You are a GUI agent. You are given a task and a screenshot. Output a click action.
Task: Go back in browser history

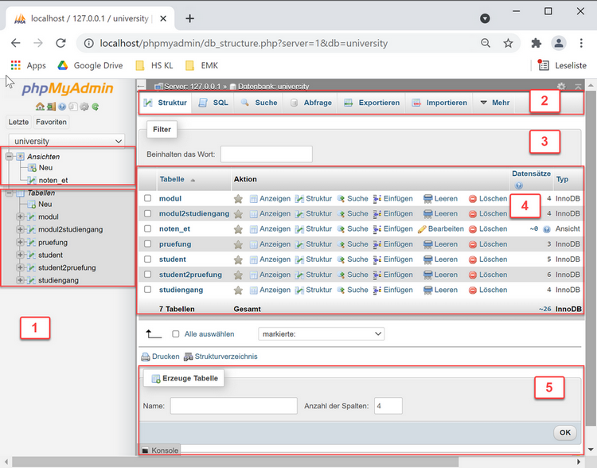pyautogui.click(x=16, y=43)
